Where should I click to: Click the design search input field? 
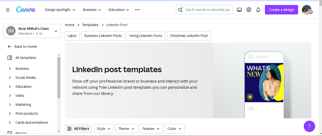pyautogui.click(x=208, y=10)
